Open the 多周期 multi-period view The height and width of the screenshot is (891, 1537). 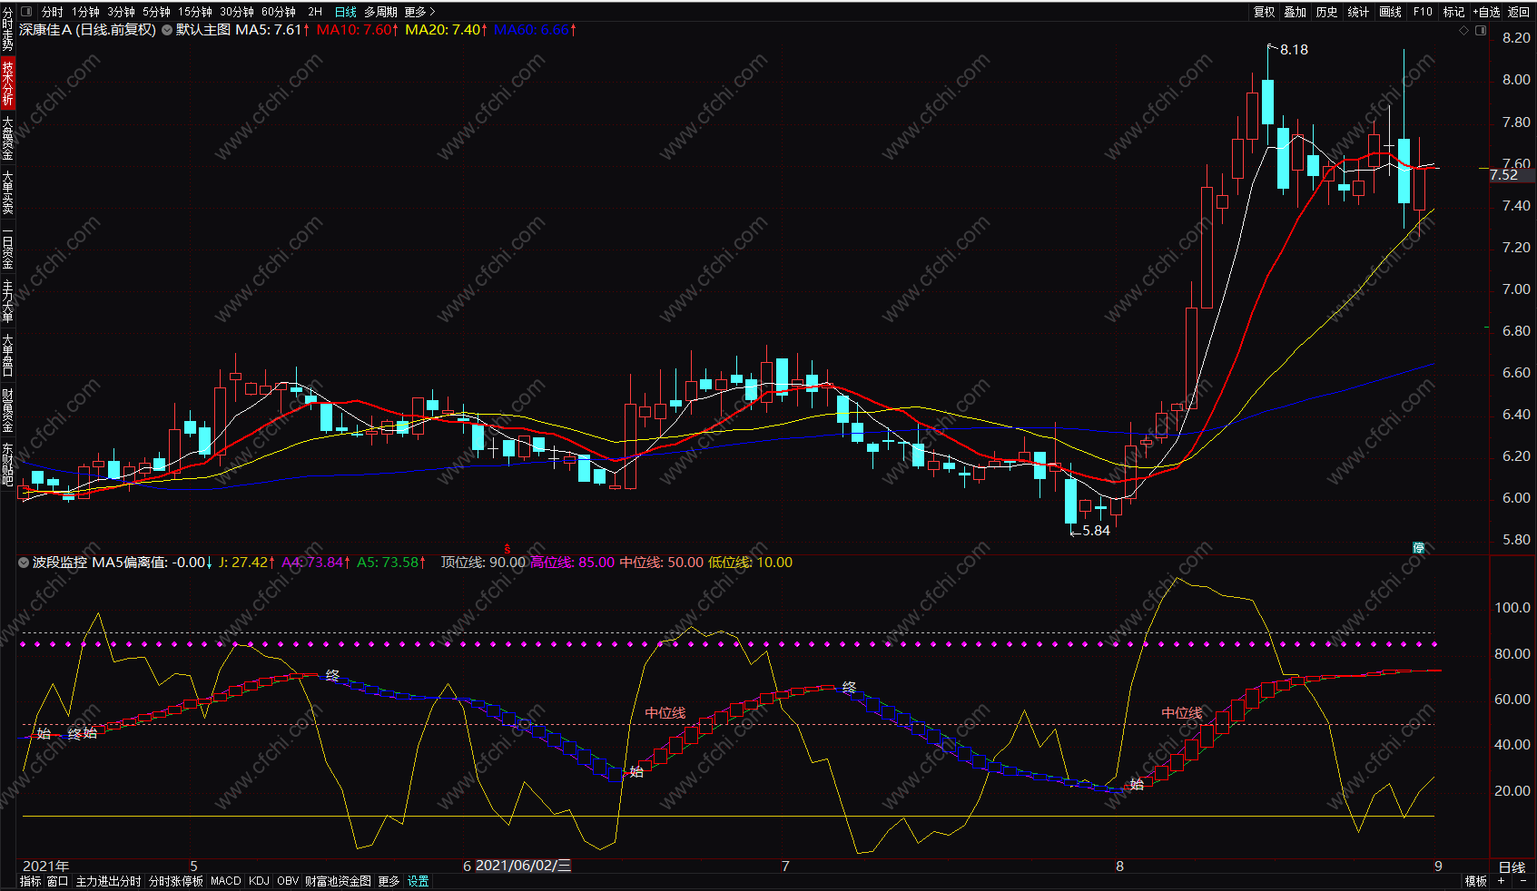(x=380, y=12)
